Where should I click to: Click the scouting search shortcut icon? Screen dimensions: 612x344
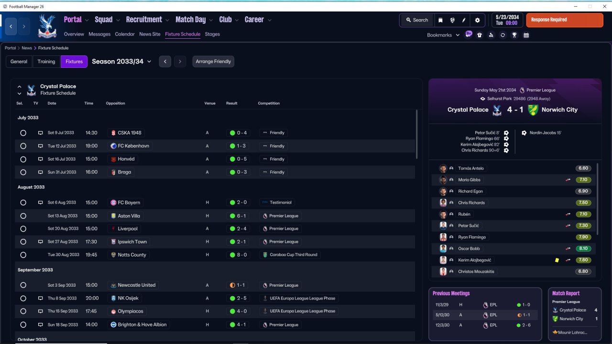[491, 35]
